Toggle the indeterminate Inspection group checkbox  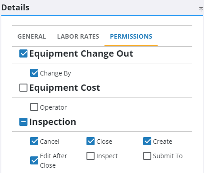[x=23, y=122]
